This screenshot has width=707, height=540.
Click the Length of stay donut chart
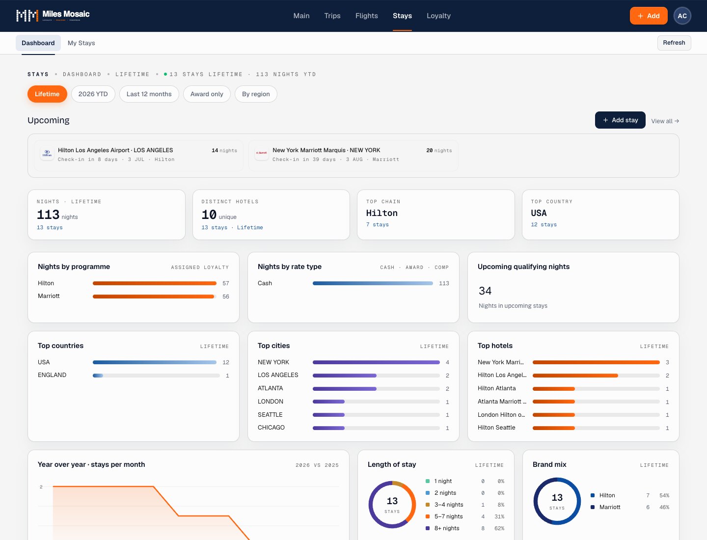pyautogui.click(x=392, y=505)
